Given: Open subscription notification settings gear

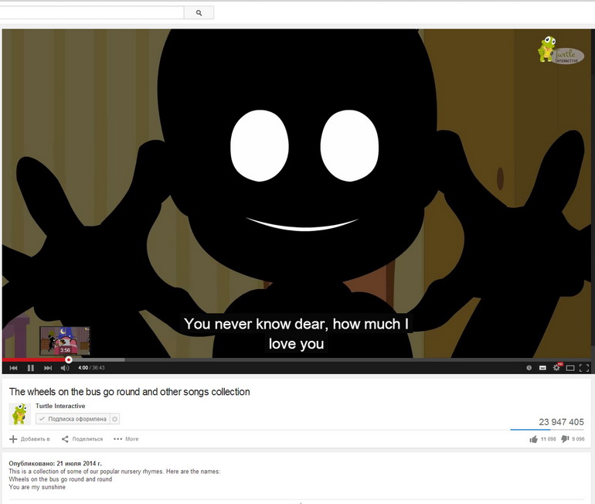Looking at the screenshot, I should tap(115, 419).
